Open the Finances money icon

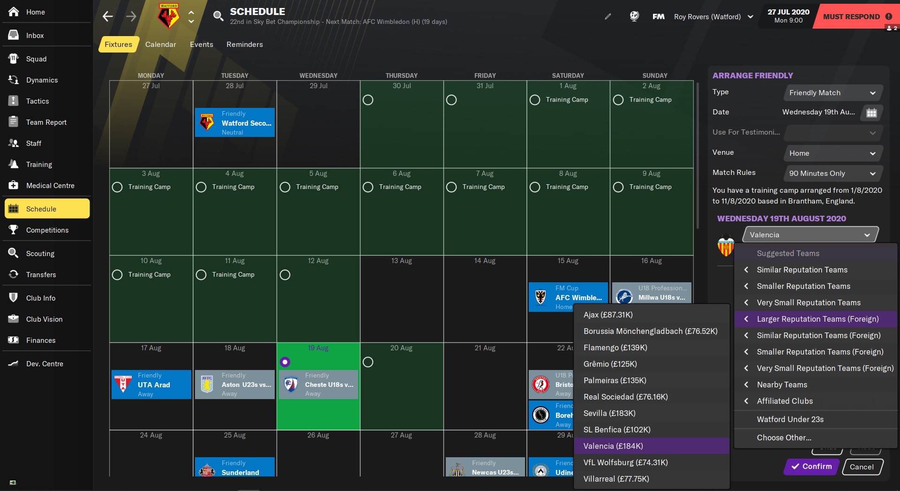[14, 340]
